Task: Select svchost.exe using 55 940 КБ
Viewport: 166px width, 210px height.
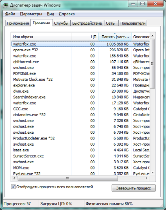Action: [81, 68]
